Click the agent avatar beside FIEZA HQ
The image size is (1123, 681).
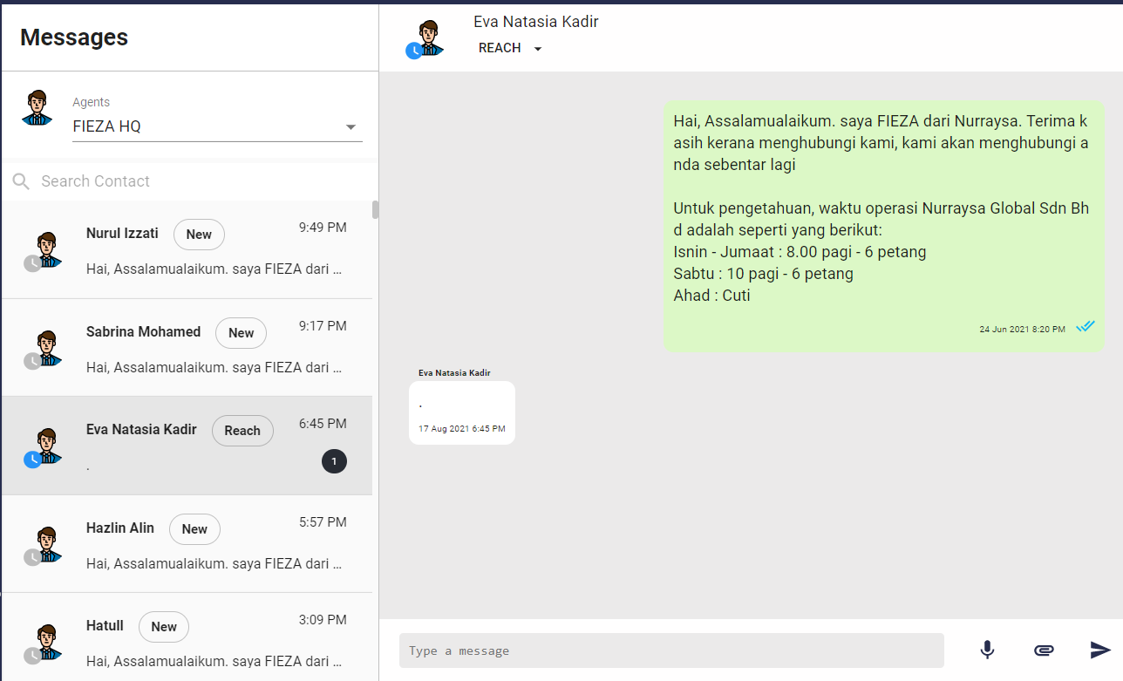(37, 107)
